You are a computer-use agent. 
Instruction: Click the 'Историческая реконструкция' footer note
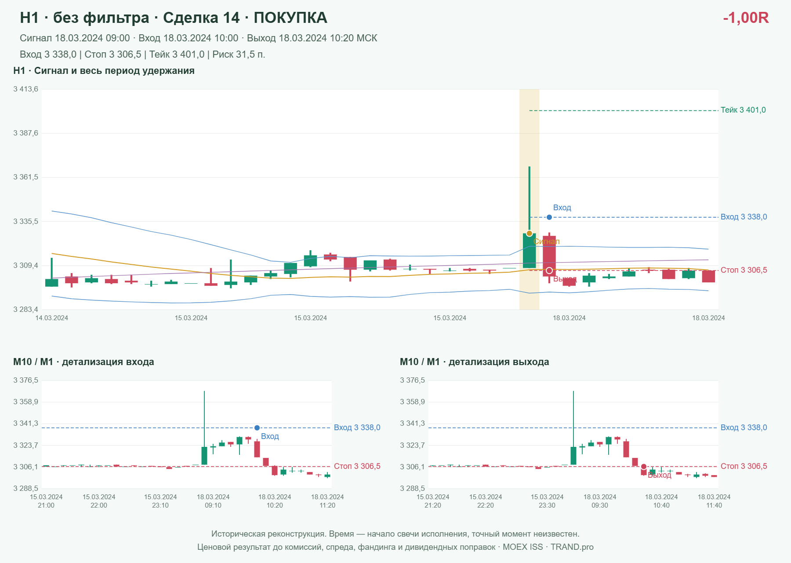coord(395,534)
